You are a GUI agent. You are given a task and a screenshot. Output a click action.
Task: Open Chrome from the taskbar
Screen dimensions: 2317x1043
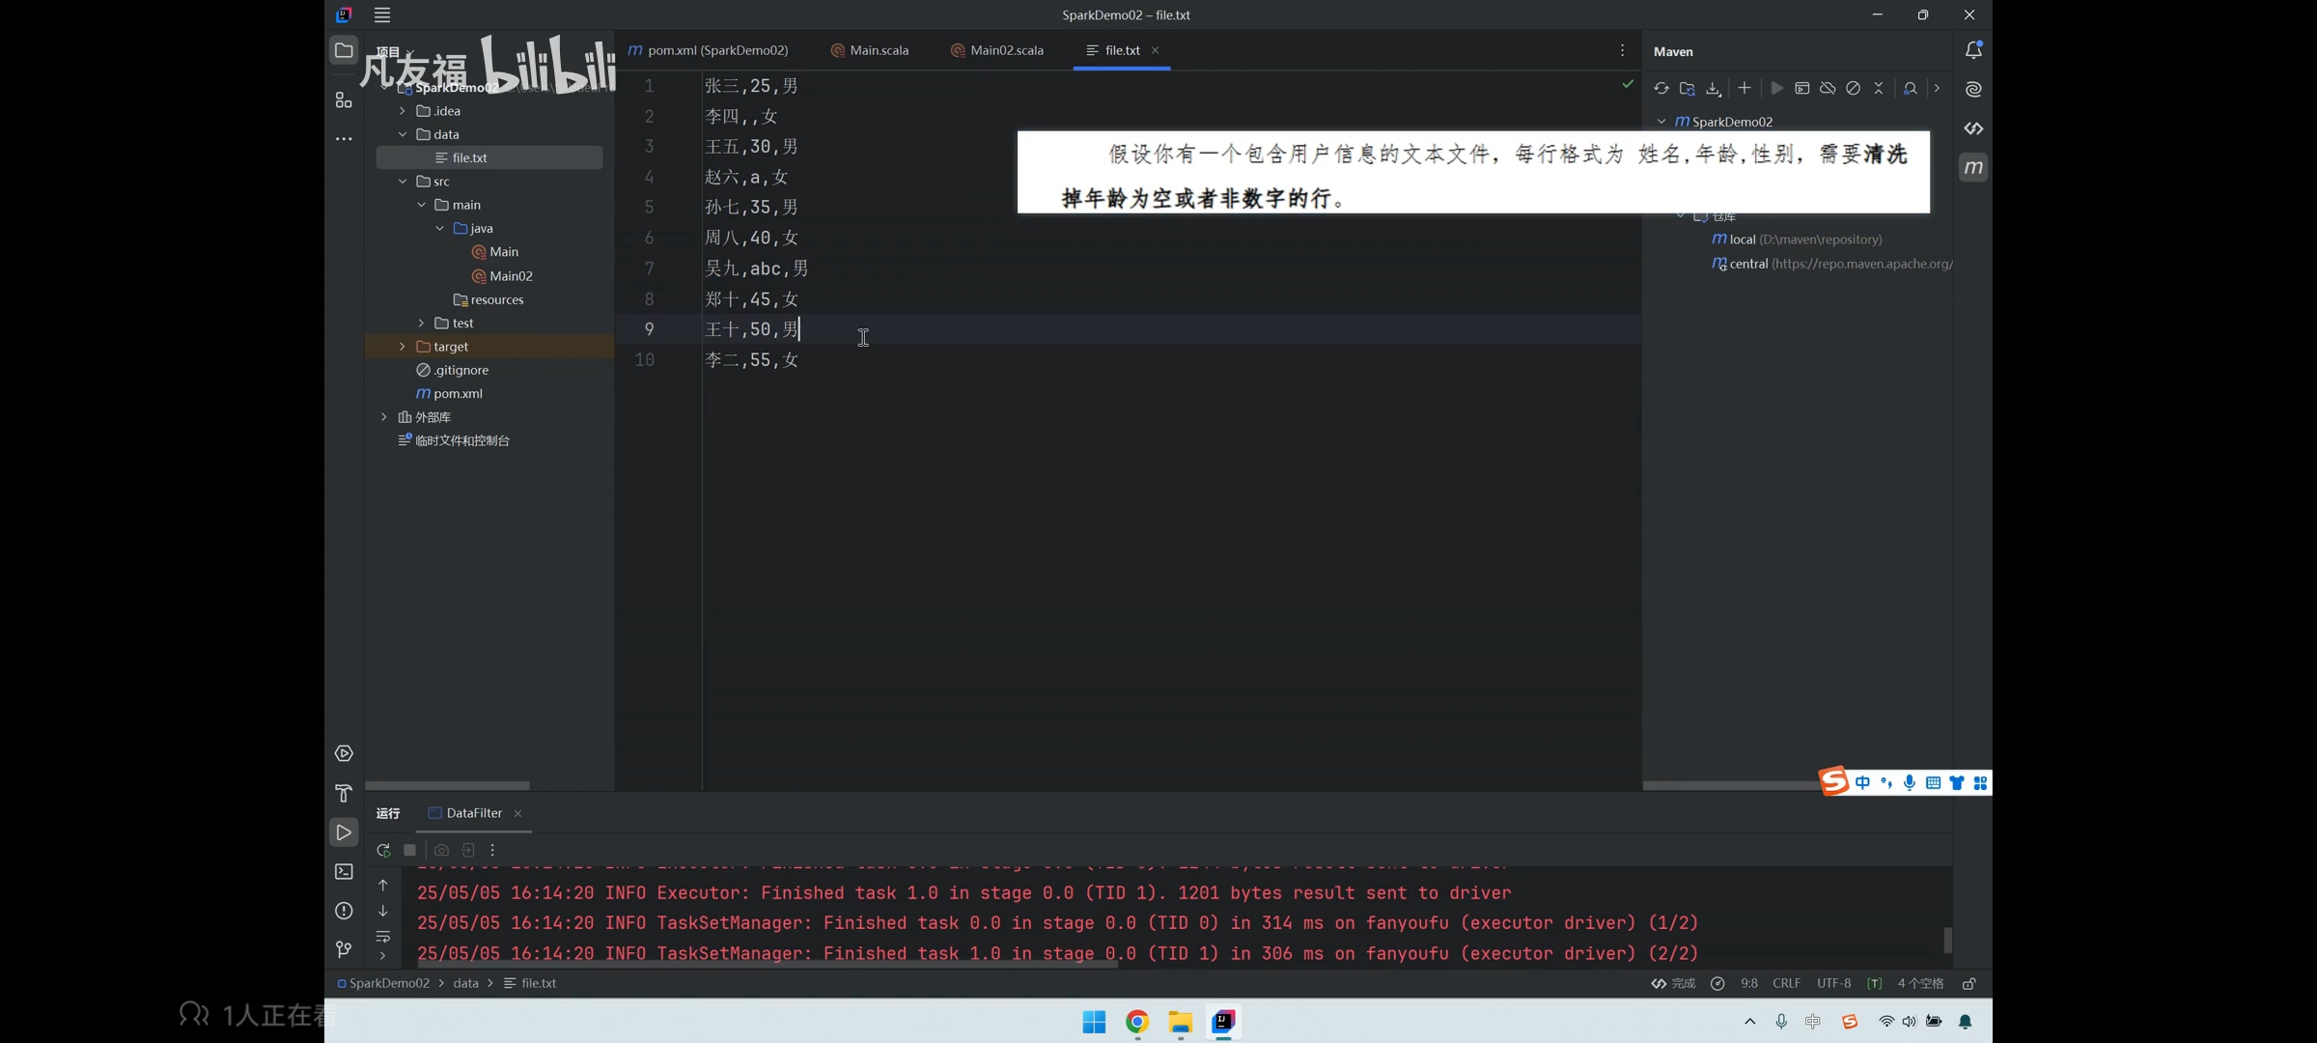click(1137, 1022)
